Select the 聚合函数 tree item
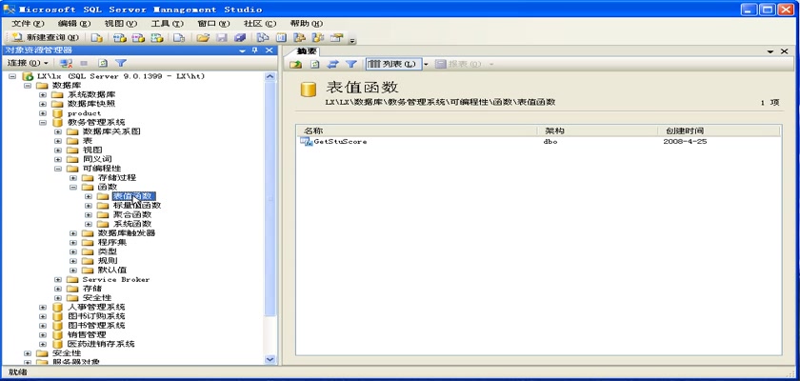 pos(131,214)
